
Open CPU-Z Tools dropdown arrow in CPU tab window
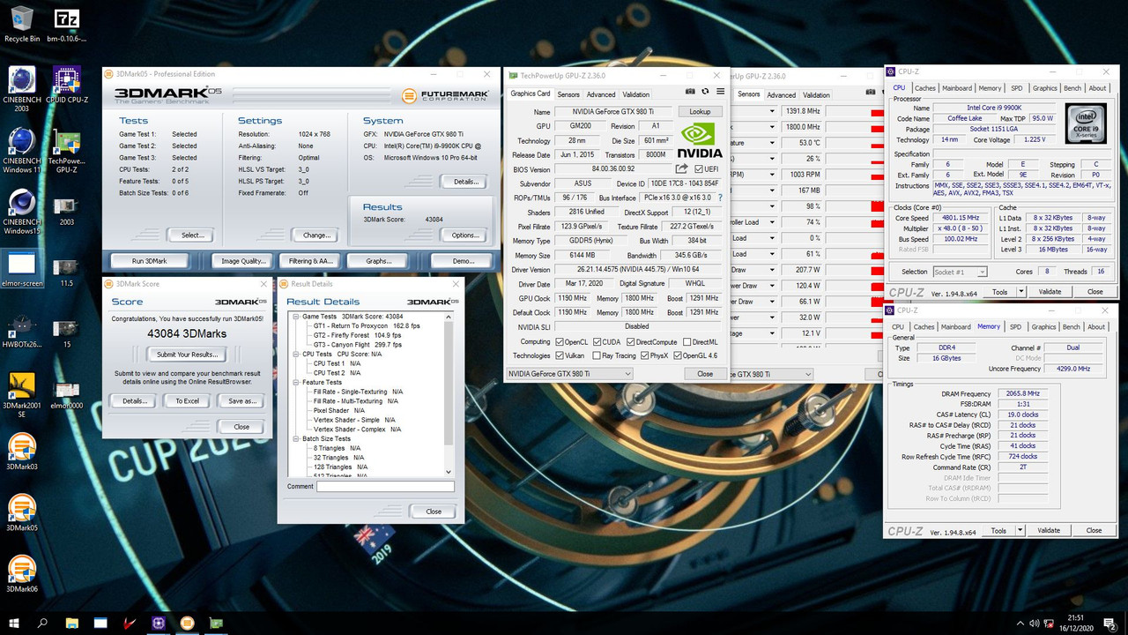coord(1021,291)
